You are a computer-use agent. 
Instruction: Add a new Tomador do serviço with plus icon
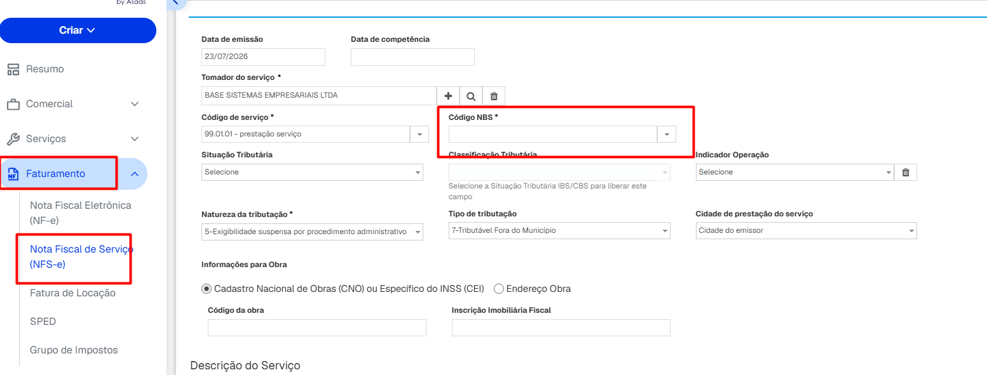tap(448, 96)
